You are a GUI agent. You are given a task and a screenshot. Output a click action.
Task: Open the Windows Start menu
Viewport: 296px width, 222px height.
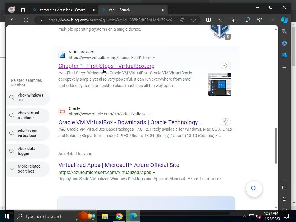tap(7, 216)
